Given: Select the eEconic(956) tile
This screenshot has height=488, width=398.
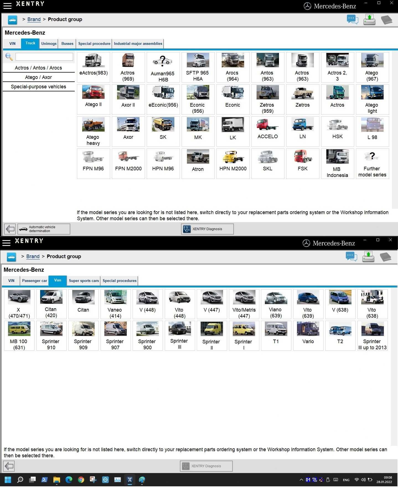Looking at the screenshot, I should point(163,99).
